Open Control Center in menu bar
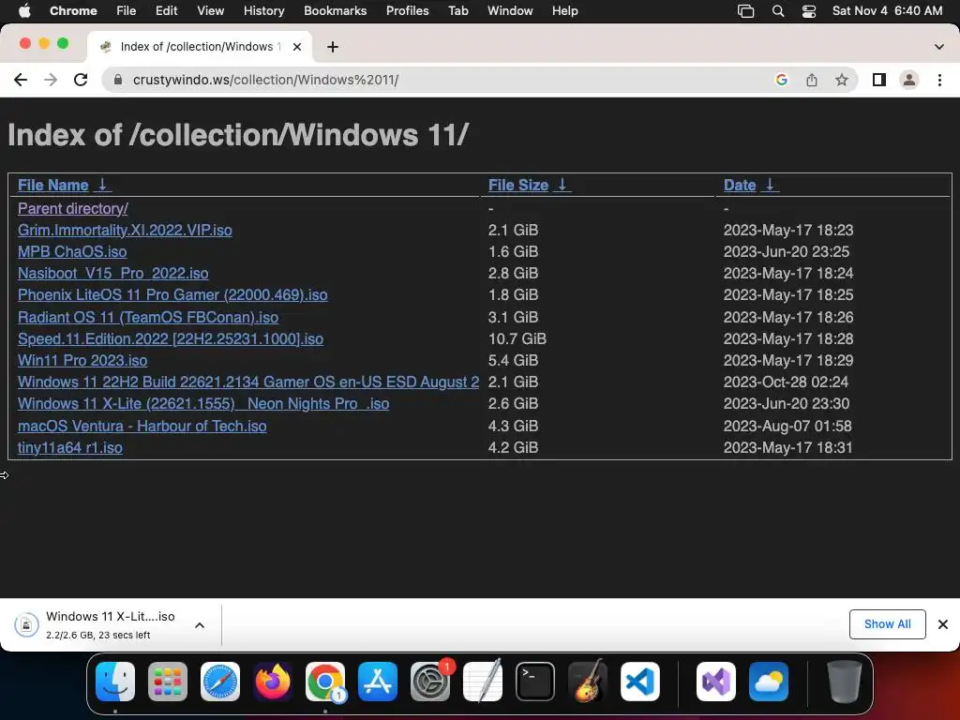 click(x=809, y=11)
